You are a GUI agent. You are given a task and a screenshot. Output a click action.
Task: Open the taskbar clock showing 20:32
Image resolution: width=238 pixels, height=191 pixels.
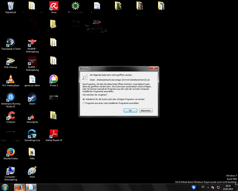(228, 187)
